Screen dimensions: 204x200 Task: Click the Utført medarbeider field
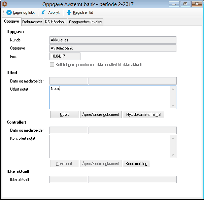pyautogui.click(x=132, y=81)
